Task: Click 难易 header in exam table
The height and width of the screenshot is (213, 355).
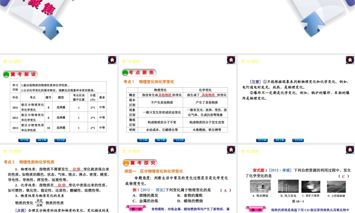Action: 102,97
